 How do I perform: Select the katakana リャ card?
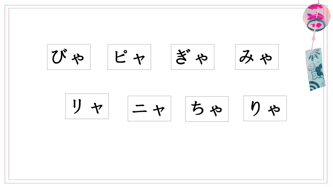tap(87, 106)
